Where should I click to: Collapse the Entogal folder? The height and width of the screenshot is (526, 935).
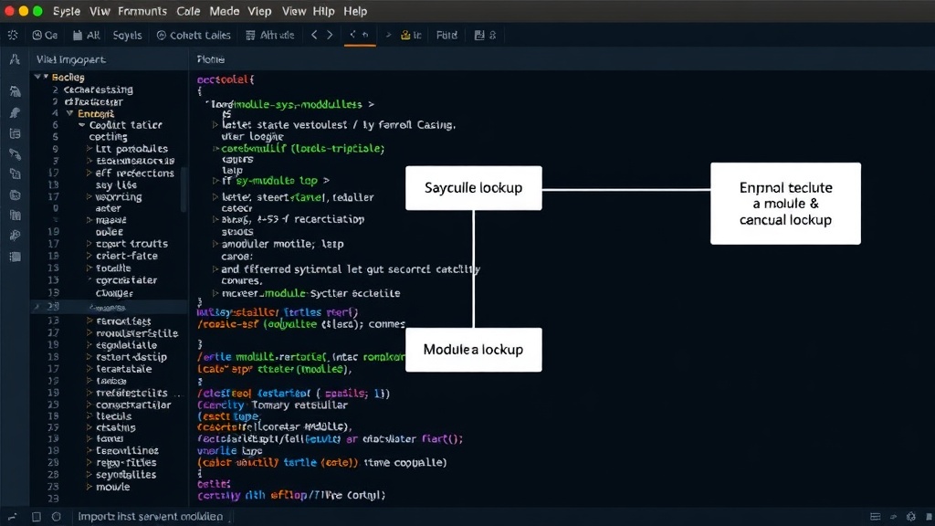69,113
